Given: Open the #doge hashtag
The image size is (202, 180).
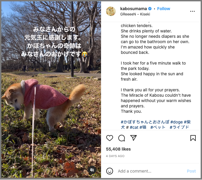Looking at the screenshot, I should (x=176, y=122).
